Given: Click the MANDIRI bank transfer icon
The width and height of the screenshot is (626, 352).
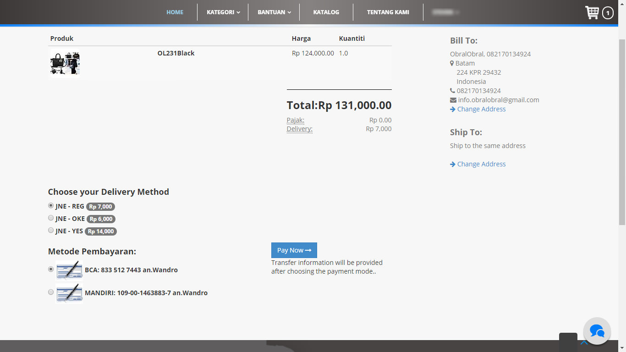Looking at the screenshot, I should click(x=69, y=293).
